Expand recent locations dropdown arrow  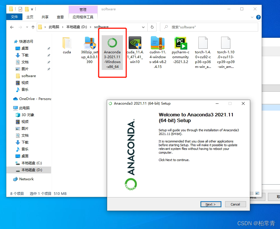coord(27,27)
